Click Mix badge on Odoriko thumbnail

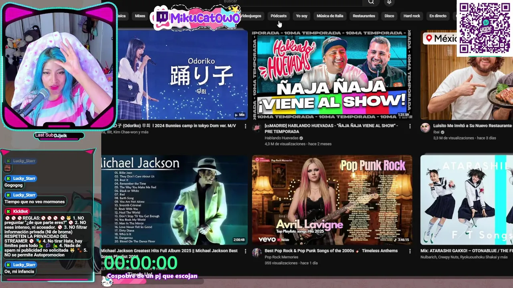click(x=240, y=115)
